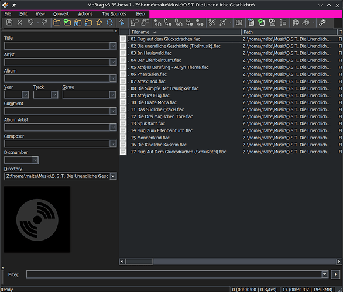Click the Tag Sources globe with lightning icon
This screenshot has height=292, width=343.
296,22
